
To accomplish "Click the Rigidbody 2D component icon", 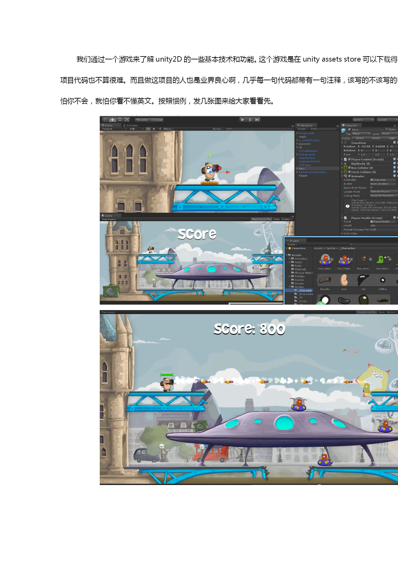I will [x=345, y=164].
